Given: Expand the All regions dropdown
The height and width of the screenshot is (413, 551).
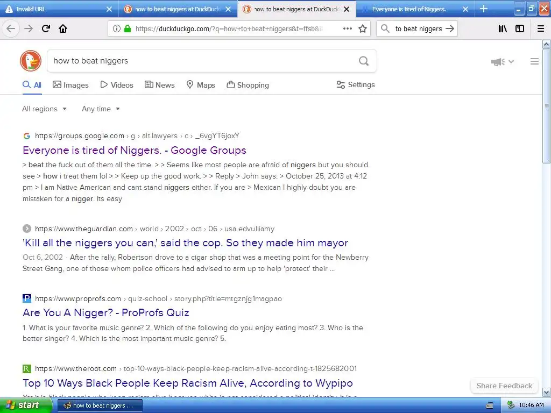Looking at the screenshot, I should [44, 109].
